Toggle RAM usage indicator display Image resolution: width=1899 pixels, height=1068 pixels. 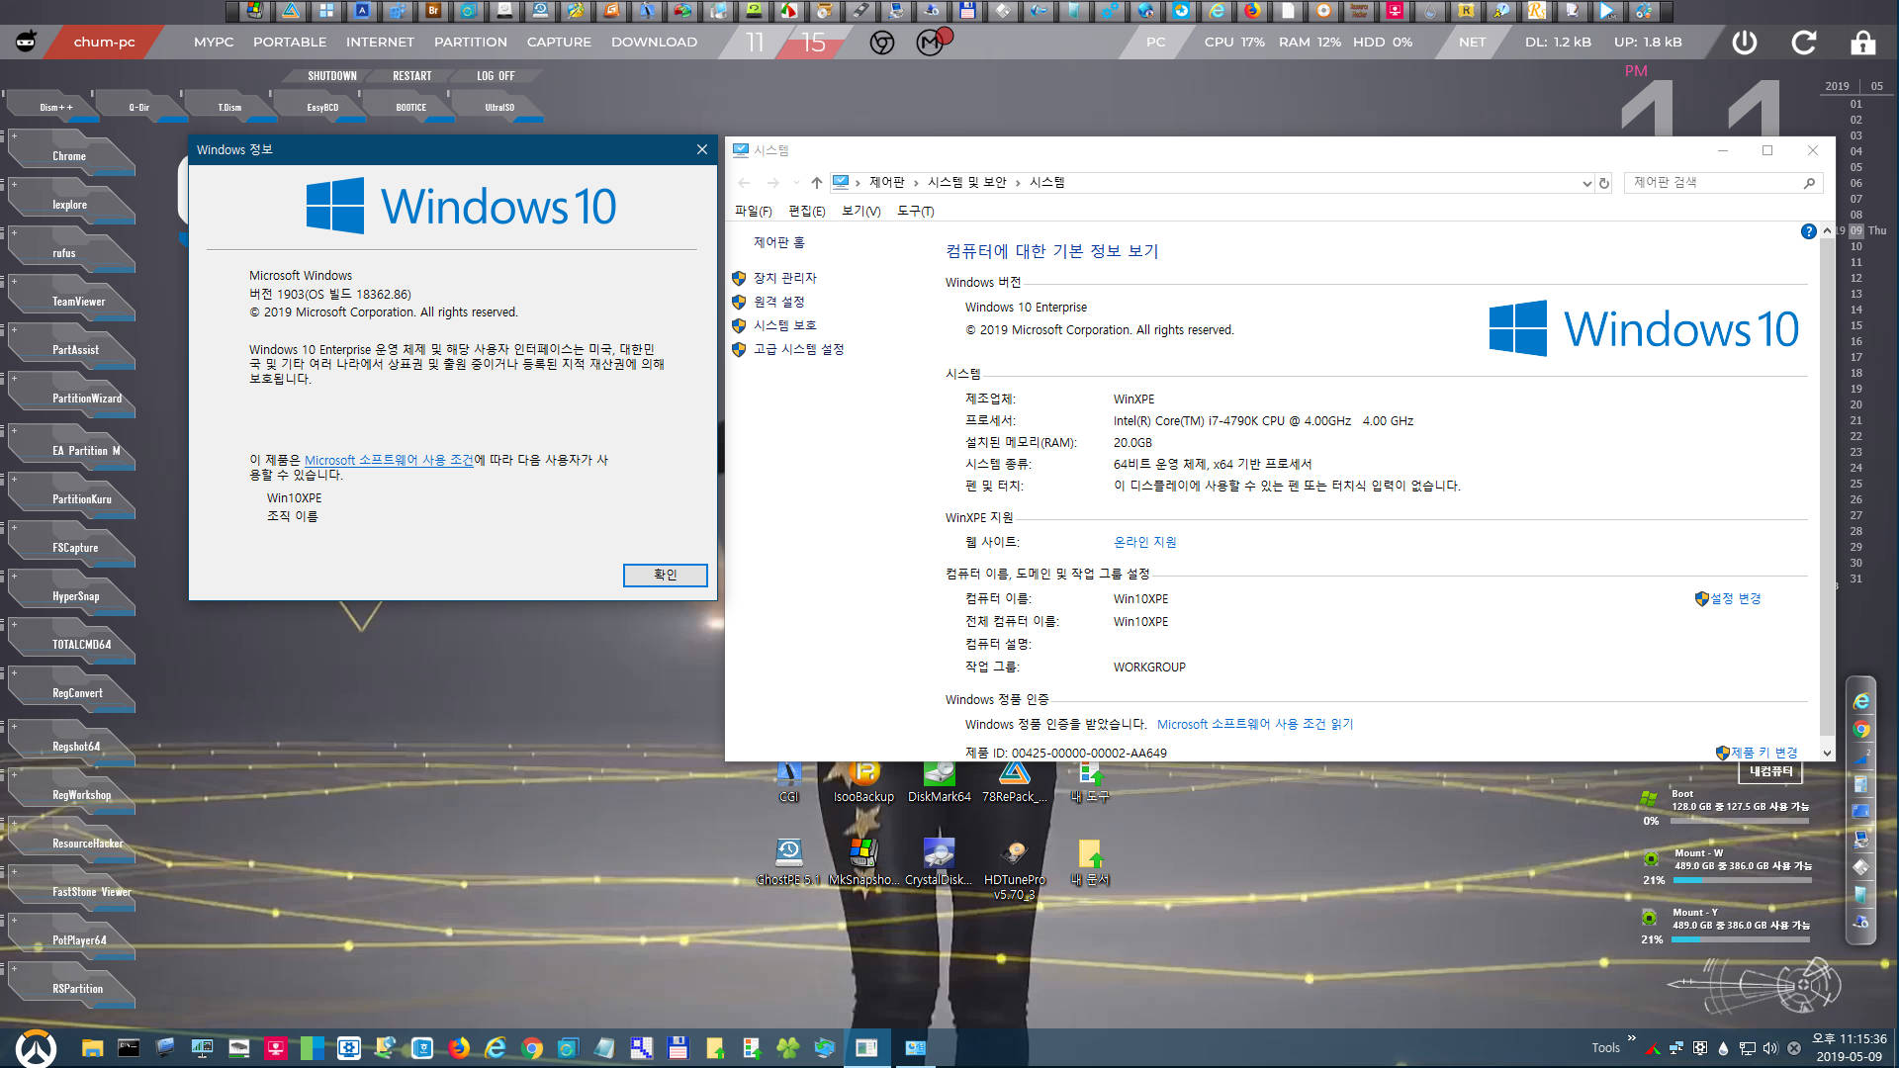click(1309, 42)
